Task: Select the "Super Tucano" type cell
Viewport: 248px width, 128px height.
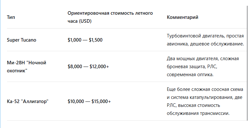Action: [21, 40]
